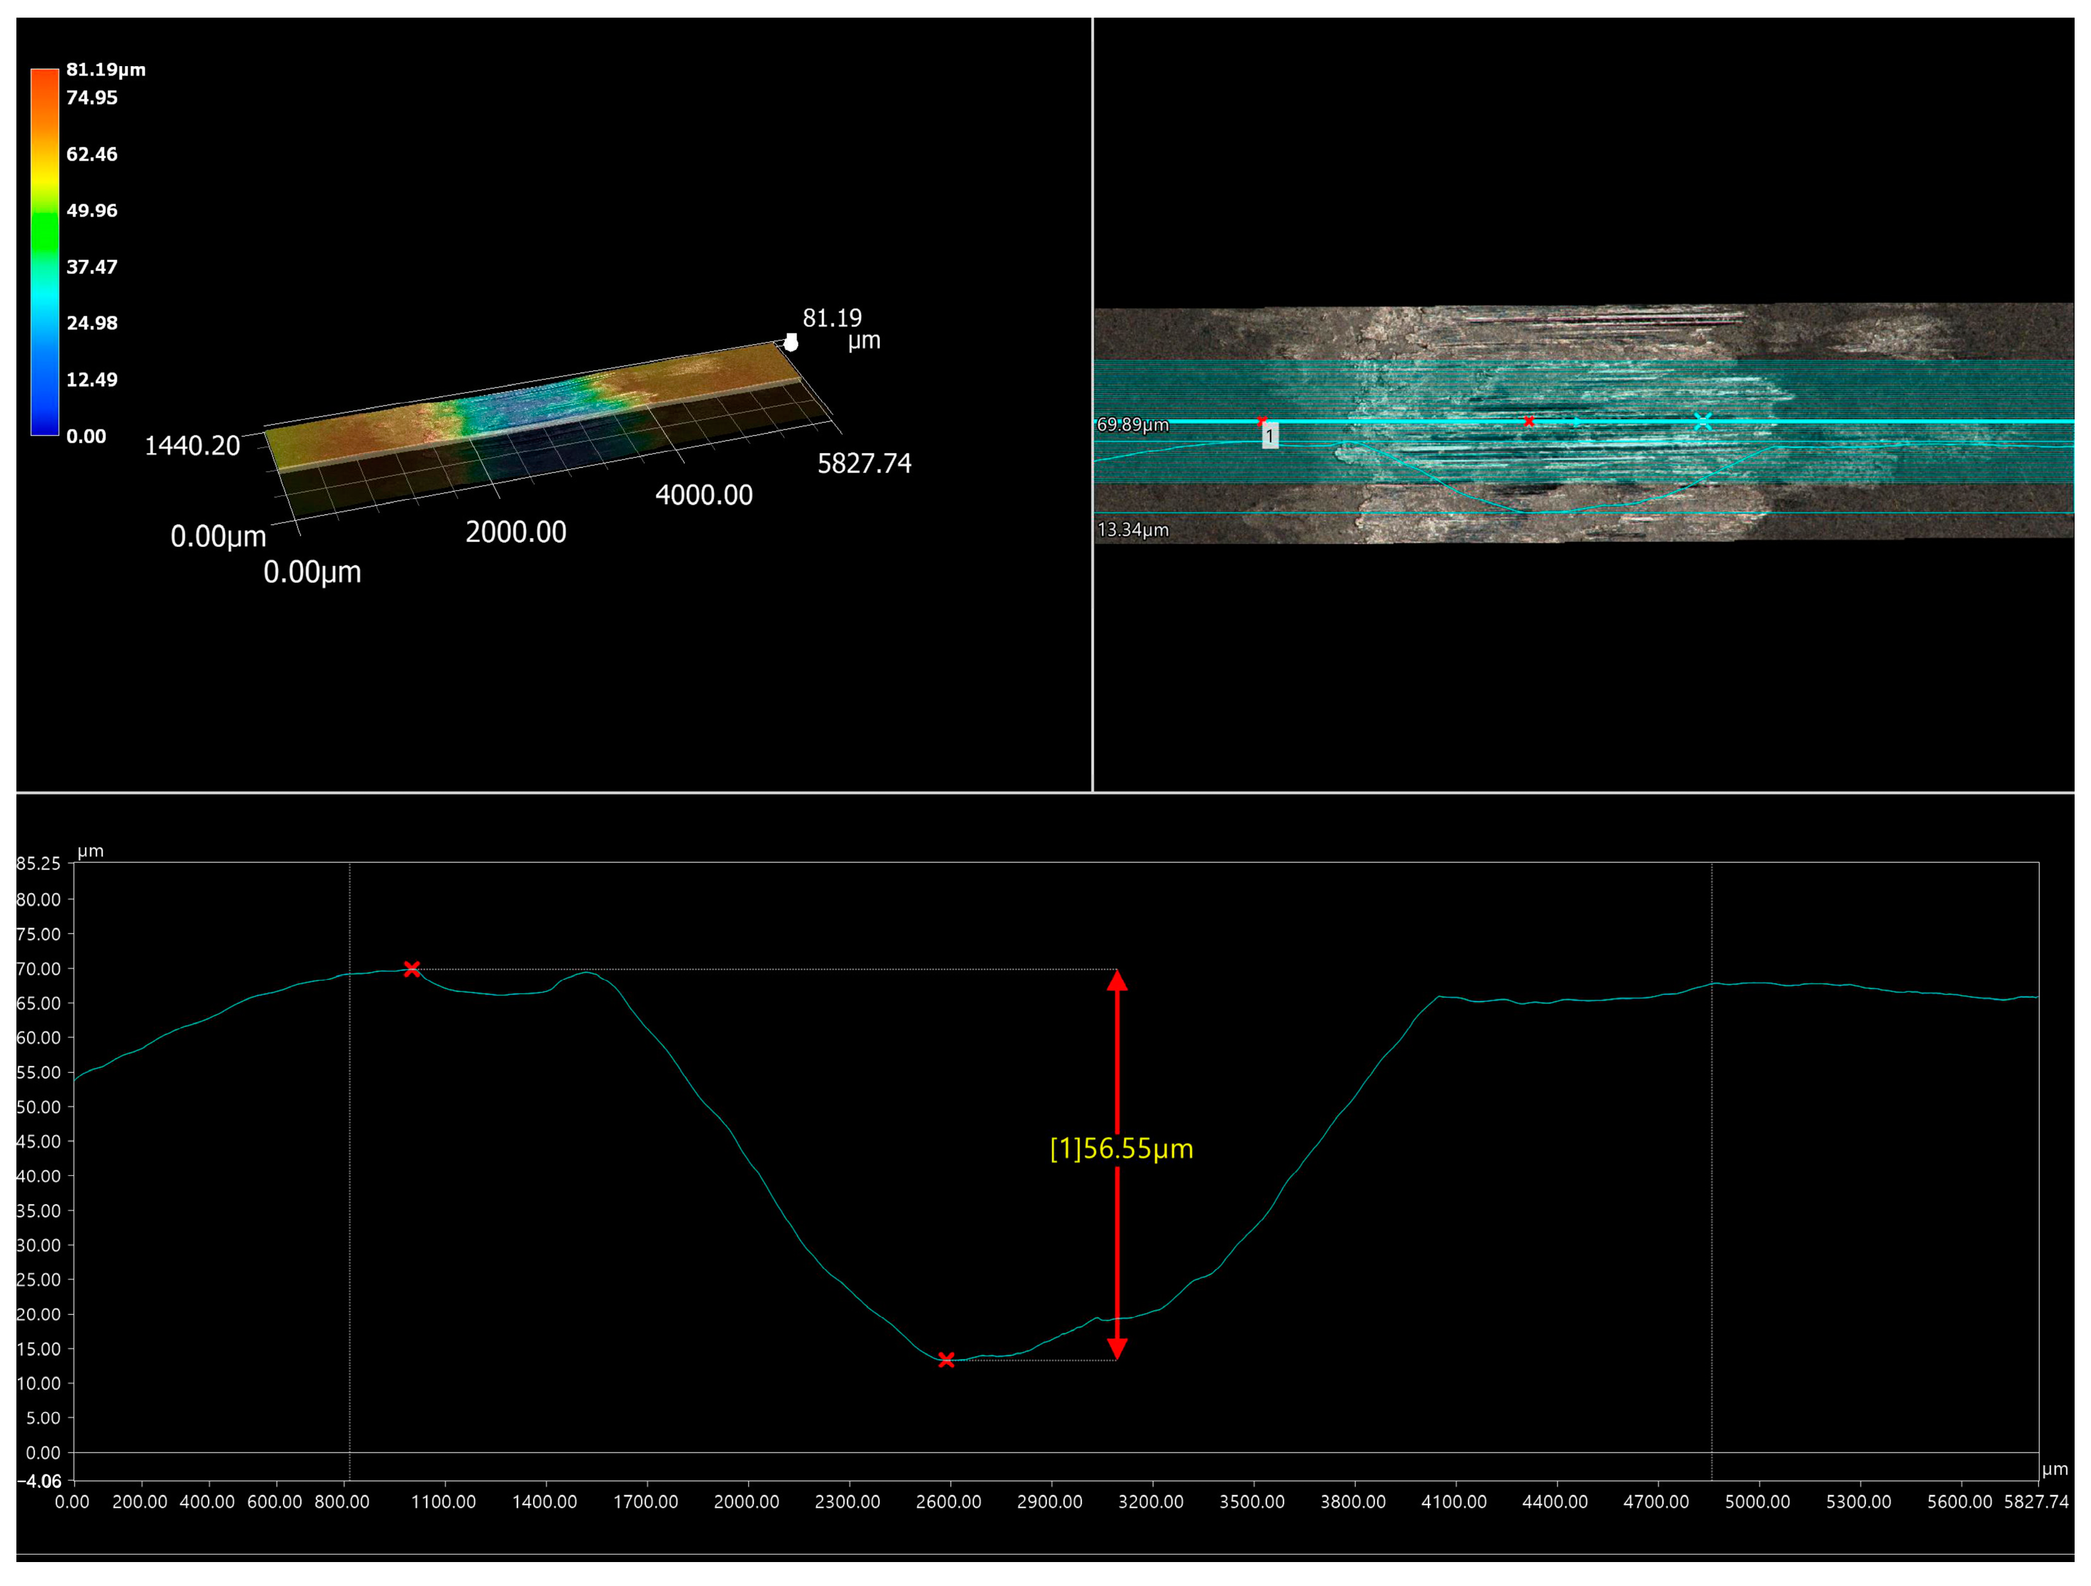Click the [1]56.55µm measurement label
The image size is (2091, 1586).
coord(1121,1149)
